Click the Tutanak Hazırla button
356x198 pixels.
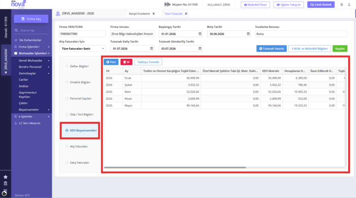point(272,49)
